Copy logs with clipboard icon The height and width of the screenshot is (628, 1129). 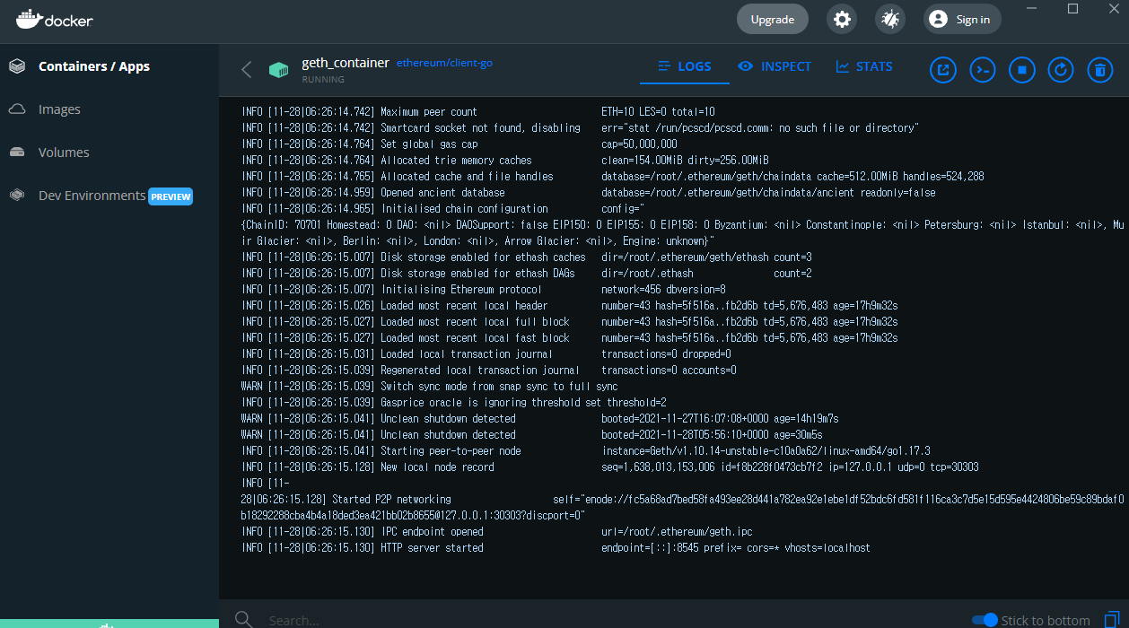(x=1112, y=620)
